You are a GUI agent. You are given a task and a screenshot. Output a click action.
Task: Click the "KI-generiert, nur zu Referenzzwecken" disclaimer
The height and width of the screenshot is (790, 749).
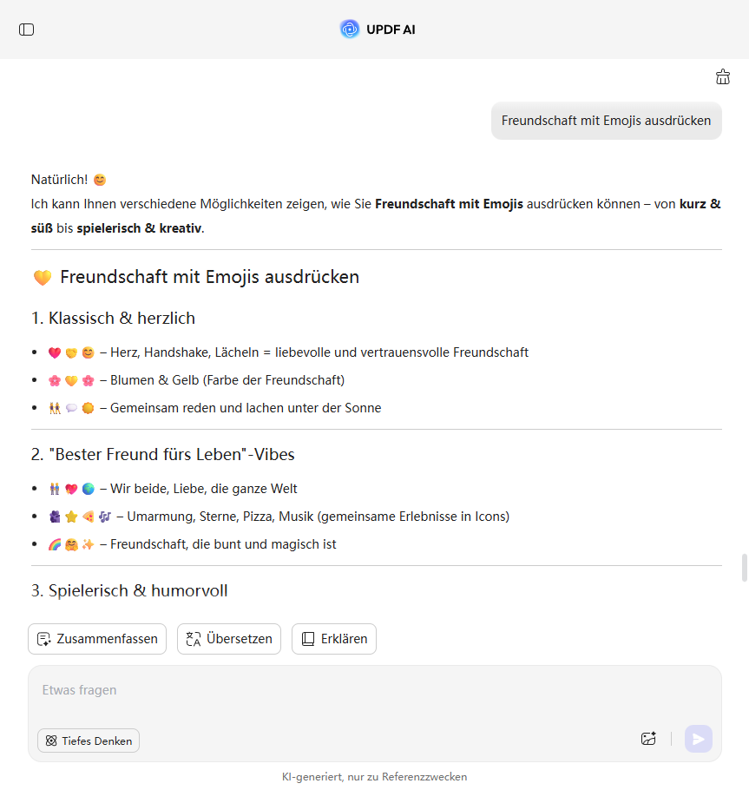click(x=374, y=777)
